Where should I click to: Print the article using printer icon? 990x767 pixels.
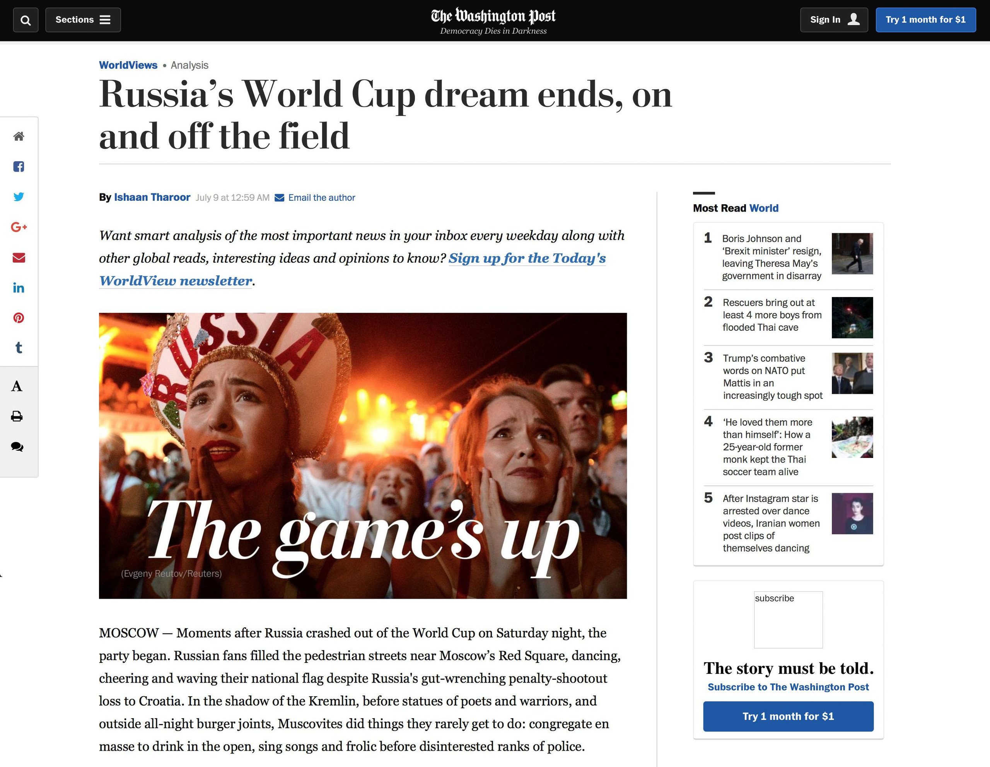coord(17,416)
